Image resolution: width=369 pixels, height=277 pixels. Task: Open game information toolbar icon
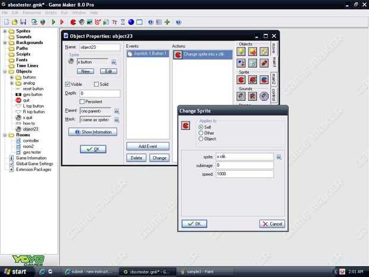(x=151, y=22)
